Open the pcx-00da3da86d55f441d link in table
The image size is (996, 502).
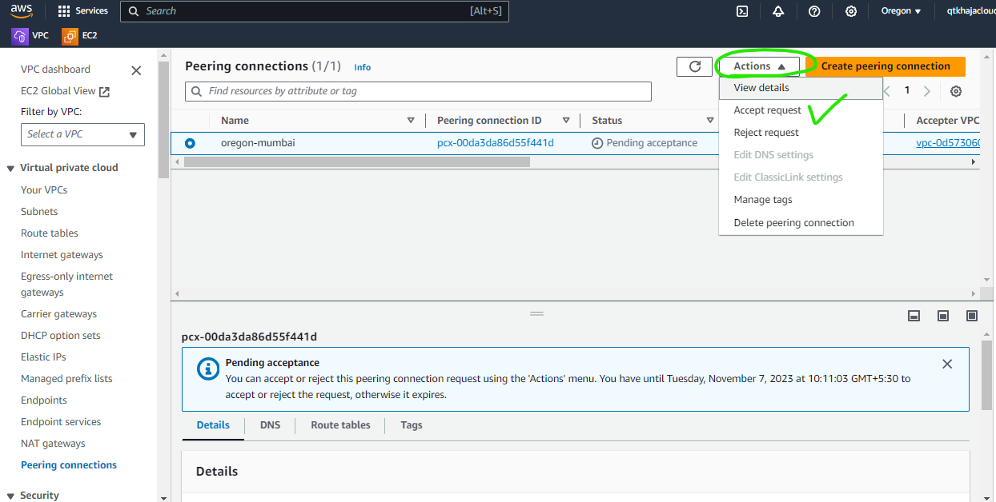tap(496, 143)
